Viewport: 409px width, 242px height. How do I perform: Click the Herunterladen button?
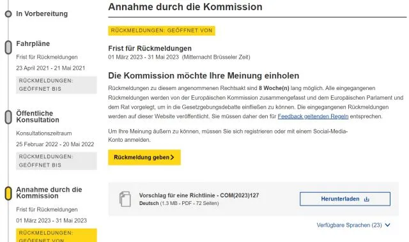click(345, 199)
